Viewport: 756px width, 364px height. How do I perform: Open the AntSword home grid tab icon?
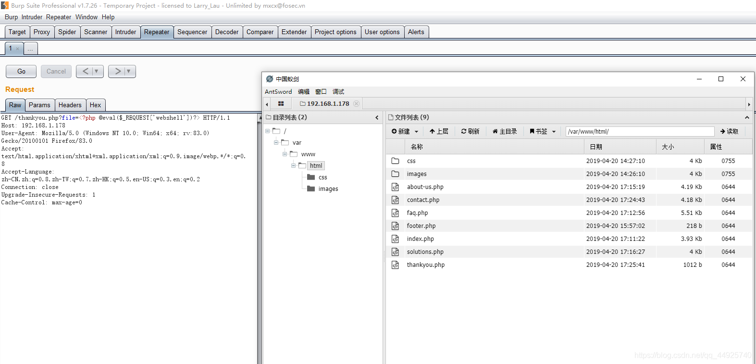pyautogui.click(x=281, y=103)
